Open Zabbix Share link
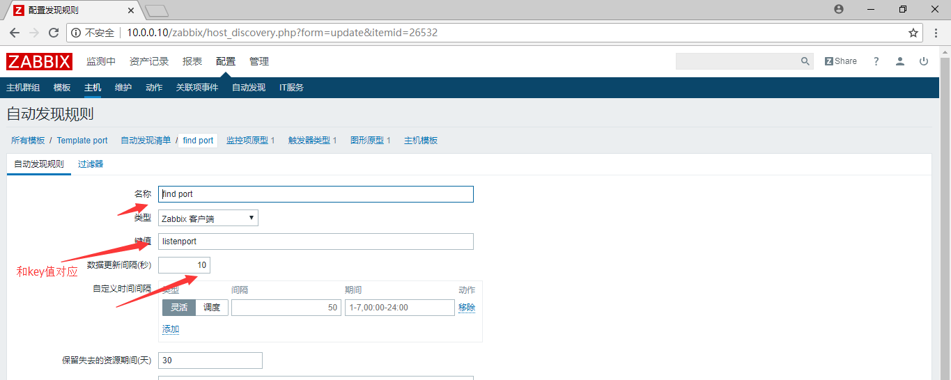This screenshot has height=380, width=951. pyautogui.click(x=841, y=61)
